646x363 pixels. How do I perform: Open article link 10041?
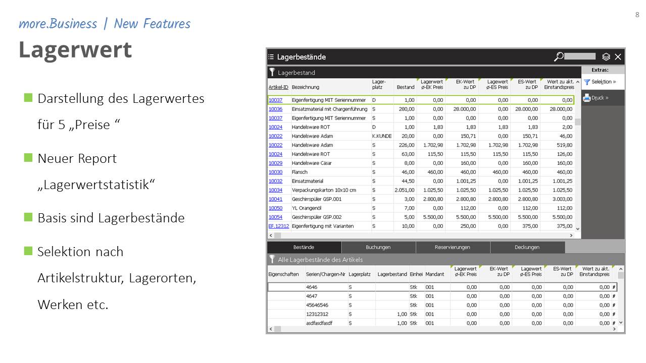coord(275,199)
